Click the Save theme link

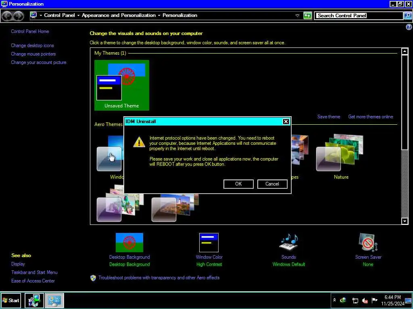coord(328,117)
